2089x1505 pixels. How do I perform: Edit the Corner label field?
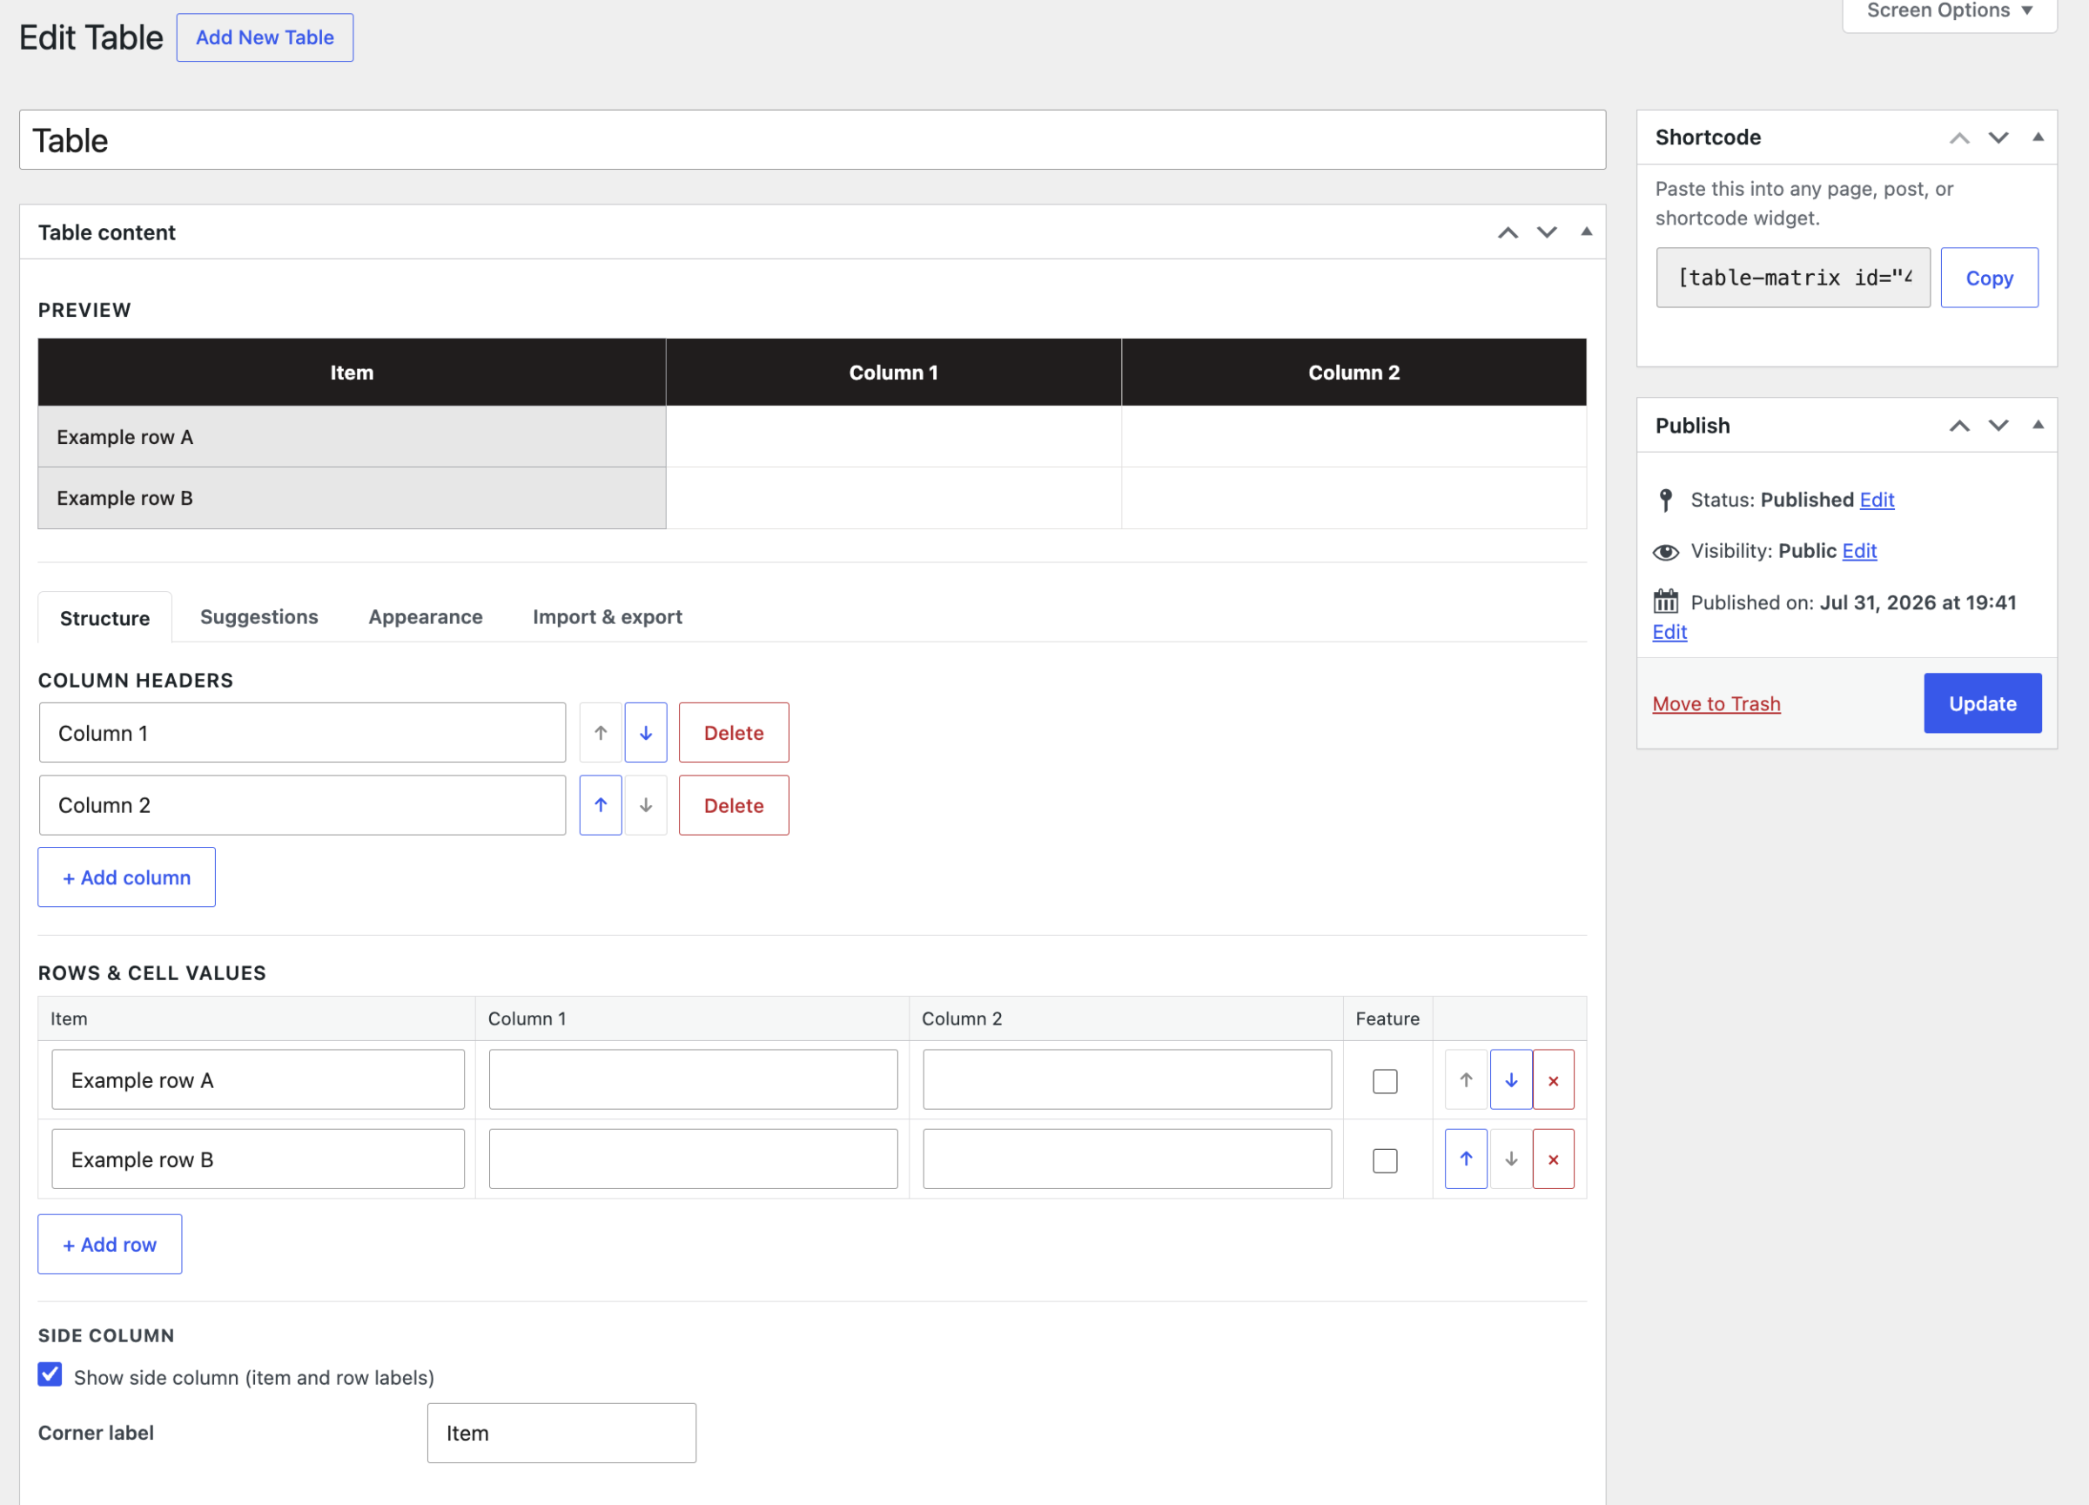[x=561, y=1432]
